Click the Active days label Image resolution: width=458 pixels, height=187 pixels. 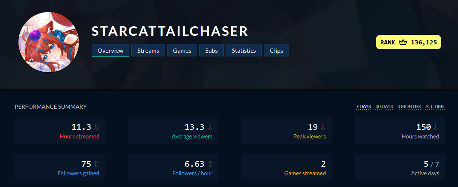click(425, 173)
